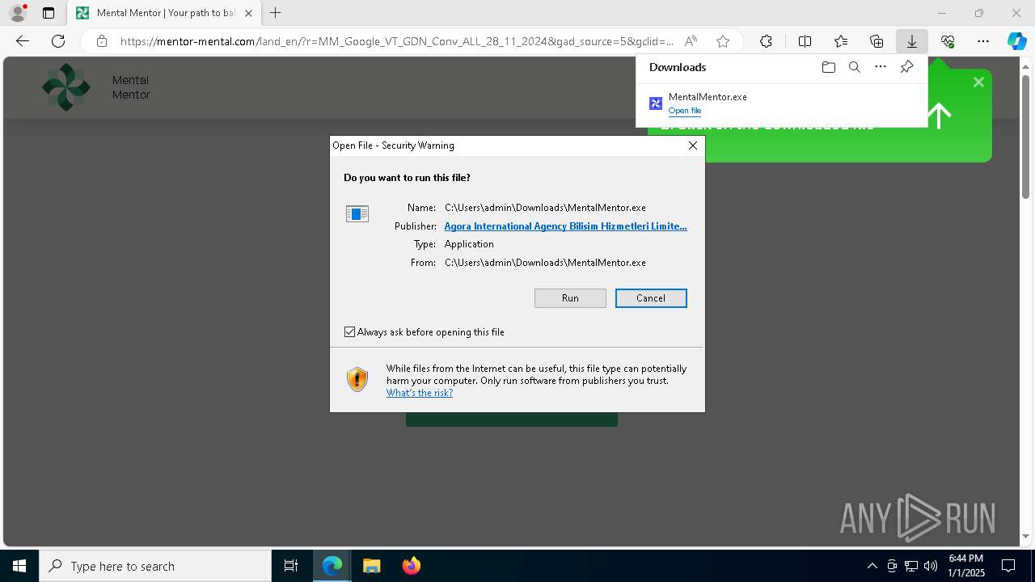This screenshot has height=582, width=1035.
Task: Open more options in Downloads panel
Action: pyautogui.click(x=881, y=67)
